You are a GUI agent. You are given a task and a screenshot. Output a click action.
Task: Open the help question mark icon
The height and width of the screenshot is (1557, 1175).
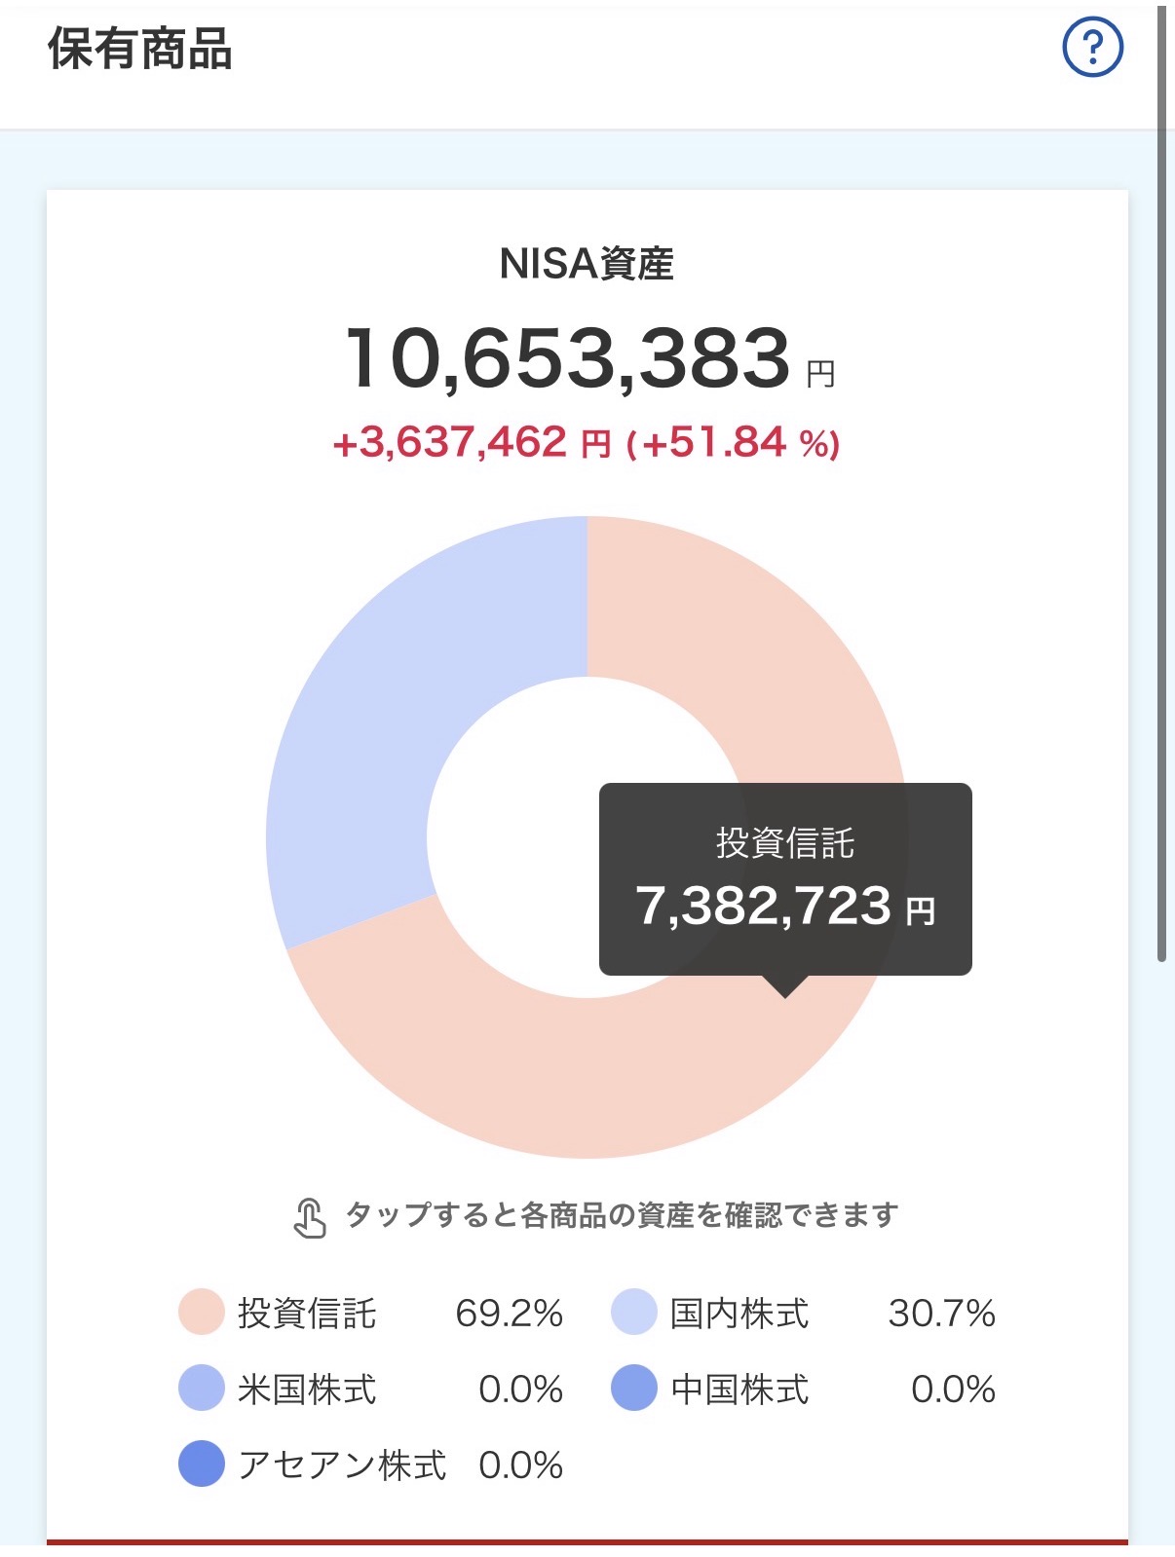(x=1092, y=47)
